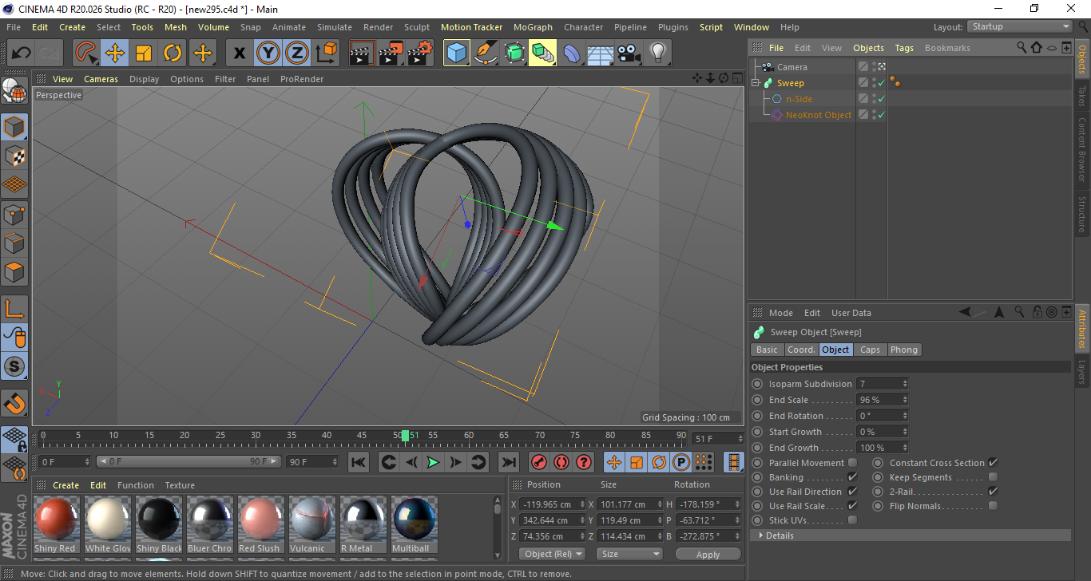1091x581 pixels.
Task: Collapse the Sweep object tree
Action: 756,83
